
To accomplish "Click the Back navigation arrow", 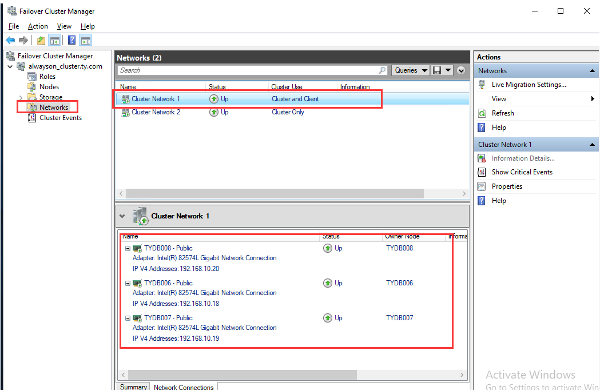I will pos(10,39).
